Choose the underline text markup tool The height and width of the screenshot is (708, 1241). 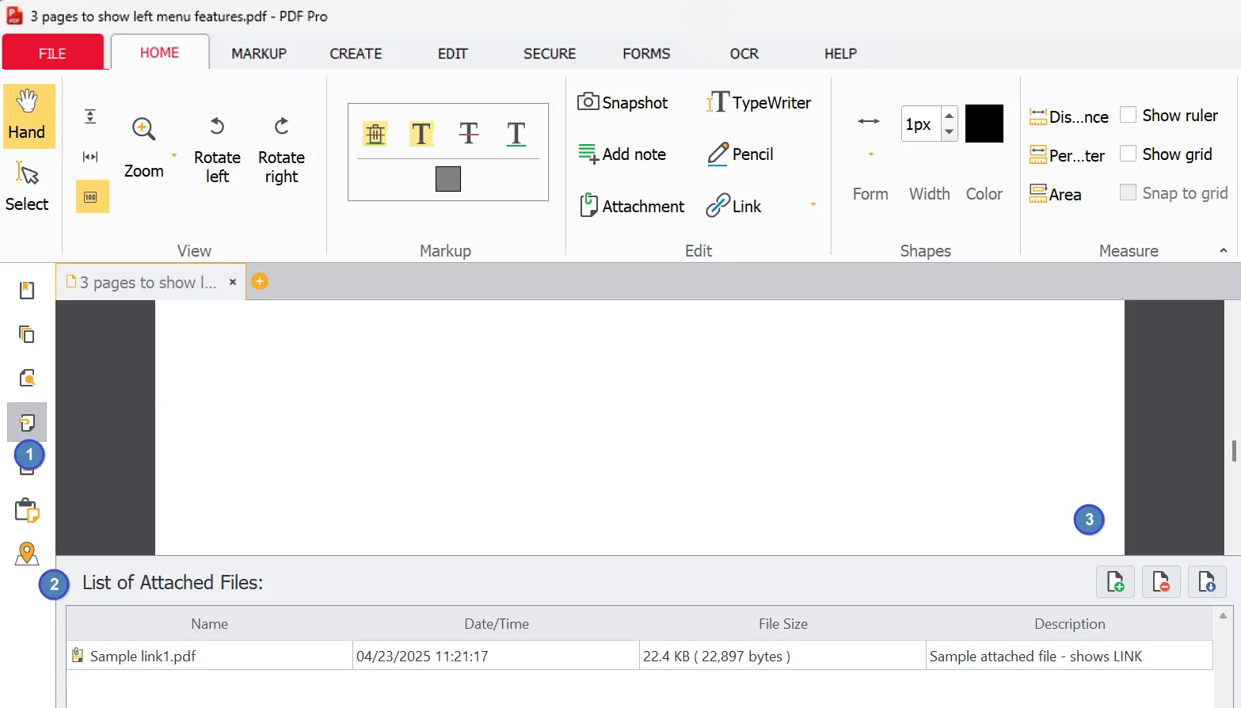516,134
